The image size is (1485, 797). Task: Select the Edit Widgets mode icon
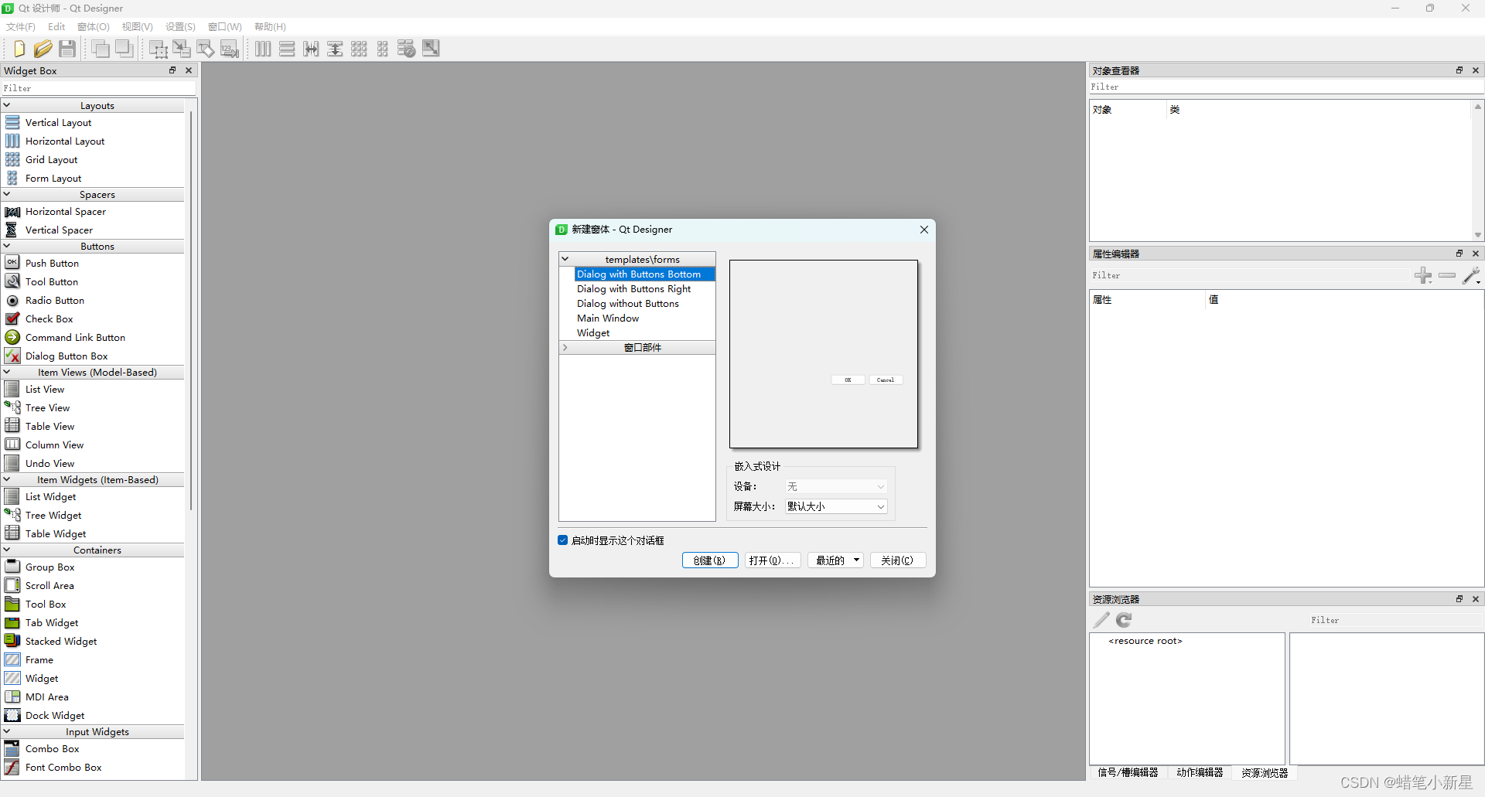click(159, 48)
